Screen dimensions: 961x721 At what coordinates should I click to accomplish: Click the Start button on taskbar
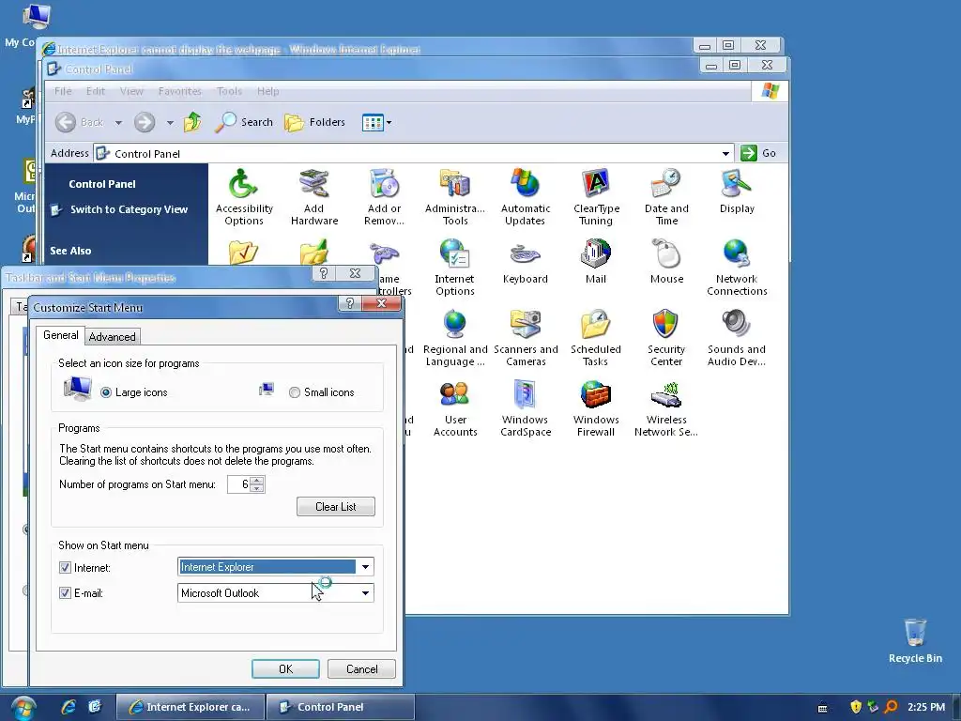pyautogui.click(x=23, y=708)
